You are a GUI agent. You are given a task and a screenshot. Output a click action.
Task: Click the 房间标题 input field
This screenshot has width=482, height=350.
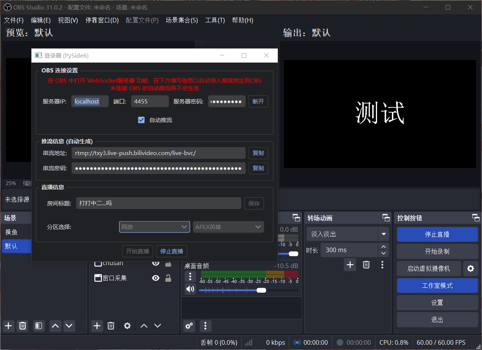click(x=158, y=203)
